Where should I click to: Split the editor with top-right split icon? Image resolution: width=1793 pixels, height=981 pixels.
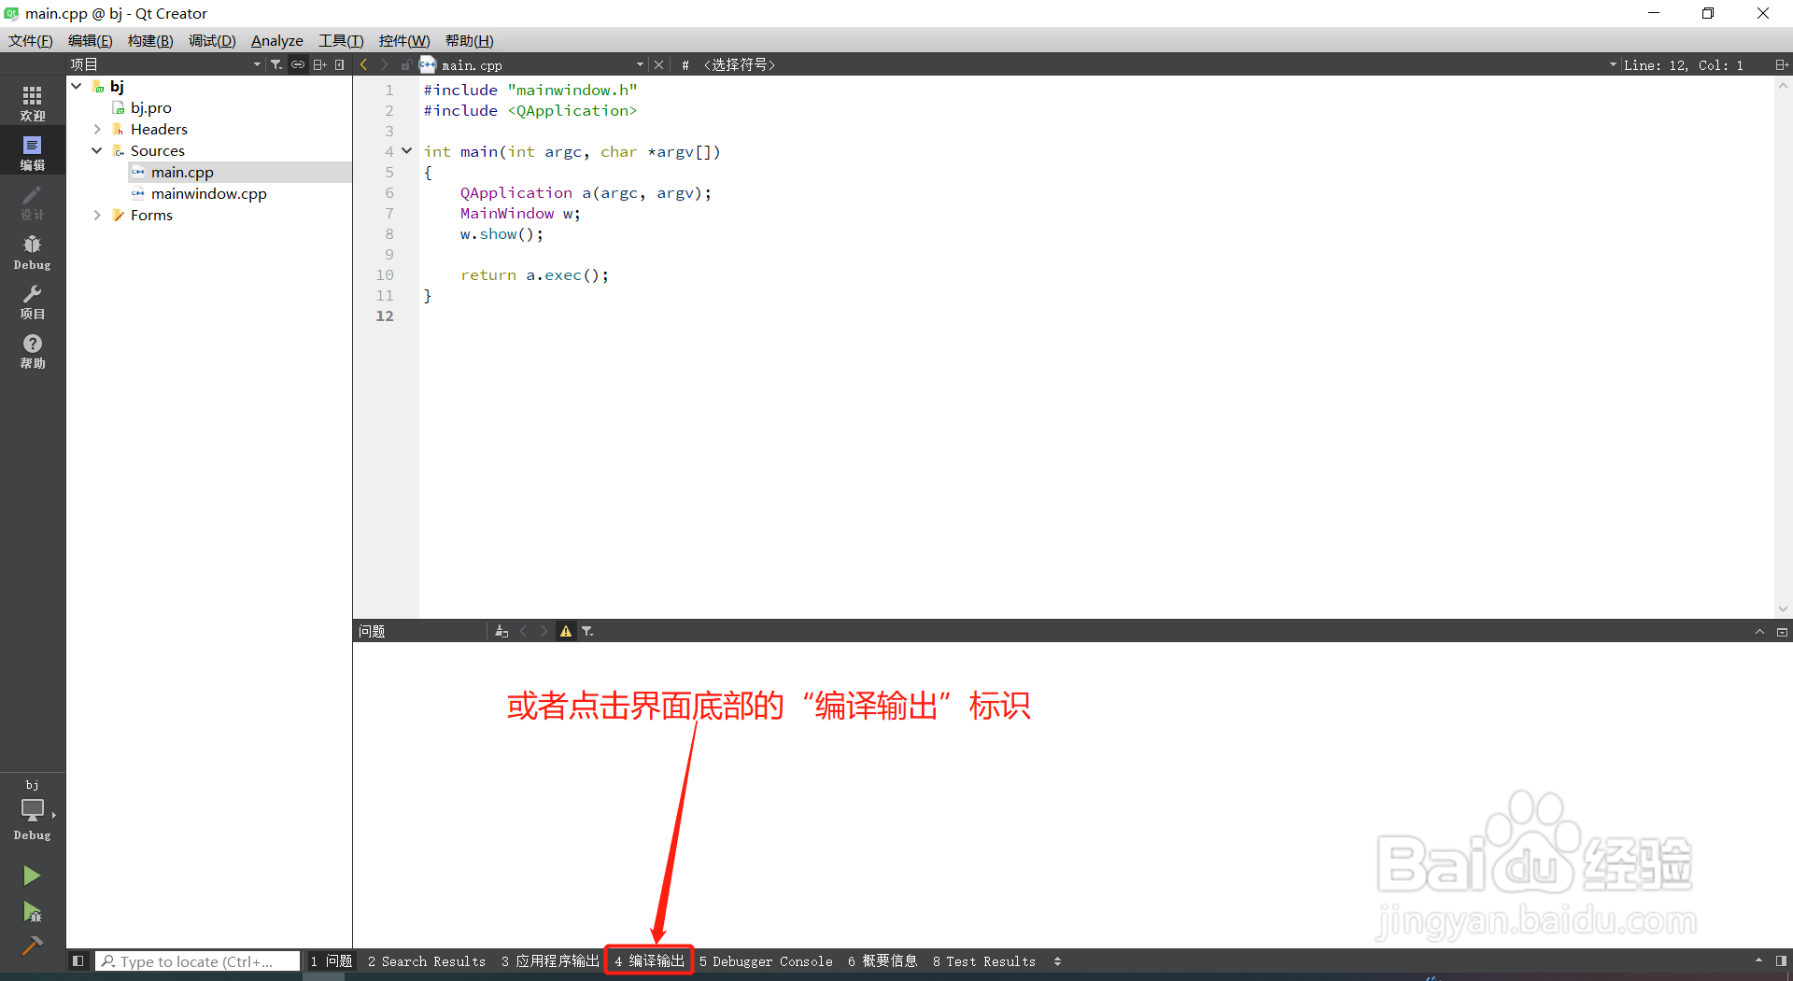pos(1781,64)
